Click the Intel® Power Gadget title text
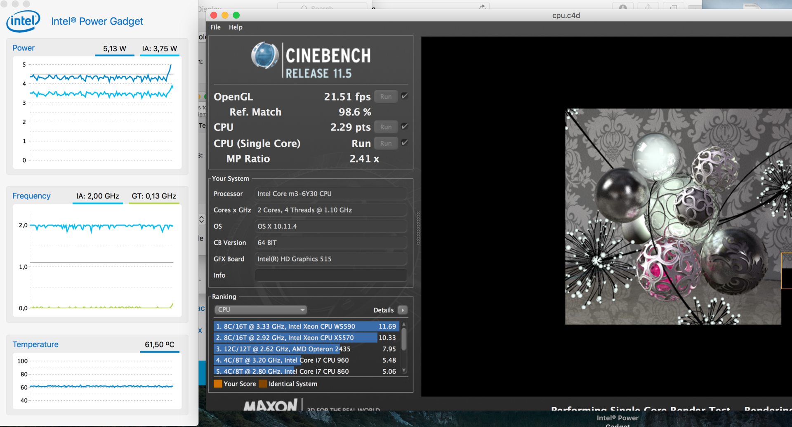The image size is (792, 427). click(x=97, y=21)
